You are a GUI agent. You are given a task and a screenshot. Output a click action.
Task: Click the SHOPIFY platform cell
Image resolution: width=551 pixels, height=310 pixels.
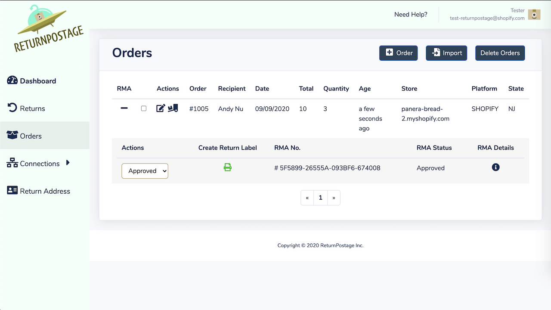[x=485, y=108]
